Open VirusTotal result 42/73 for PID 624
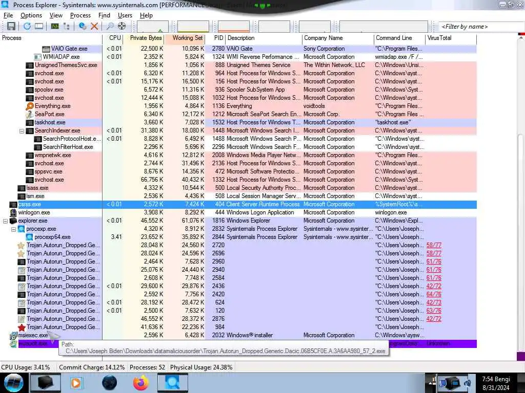This screenshot has height=393, width=525. coord(434,303)
